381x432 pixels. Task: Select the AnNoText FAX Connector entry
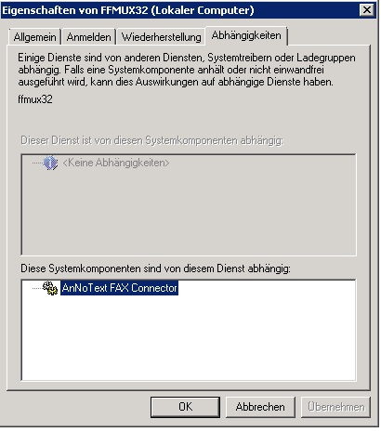pyautogui.click(x=119, y=288)
